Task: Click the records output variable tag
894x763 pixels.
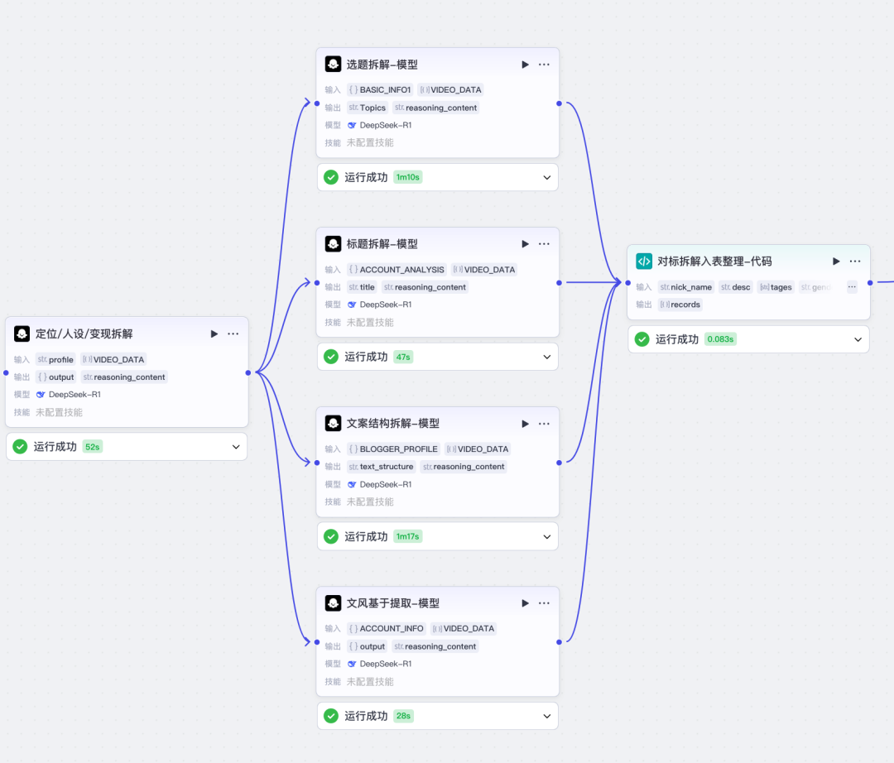Action: point(680,305)
